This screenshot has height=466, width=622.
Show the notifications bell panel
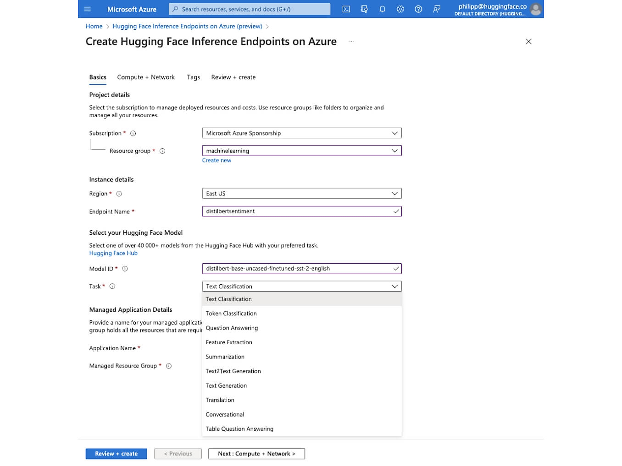pos(382,9)
